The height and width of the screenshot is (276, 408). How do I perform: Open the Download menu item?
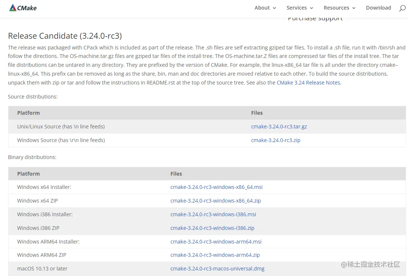(378, 8)
